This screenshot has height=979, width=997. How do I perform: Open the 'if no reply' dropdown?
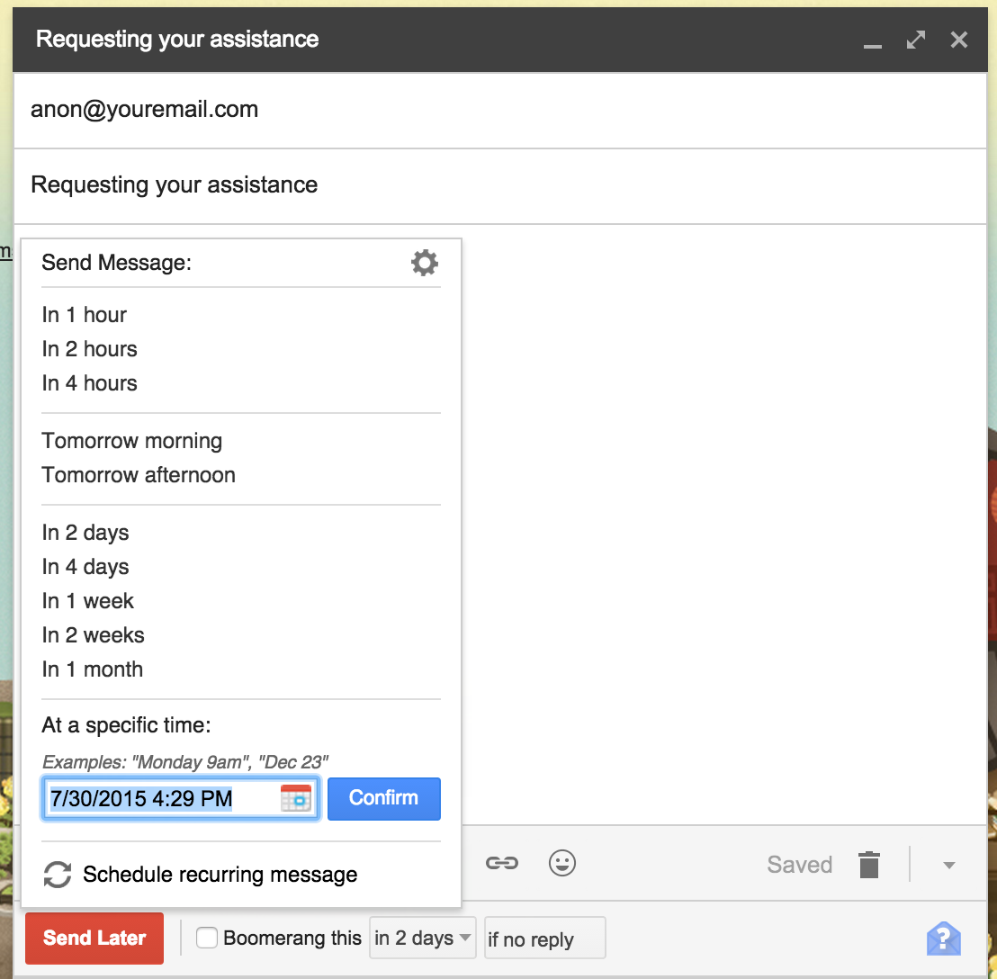(544, 939)
